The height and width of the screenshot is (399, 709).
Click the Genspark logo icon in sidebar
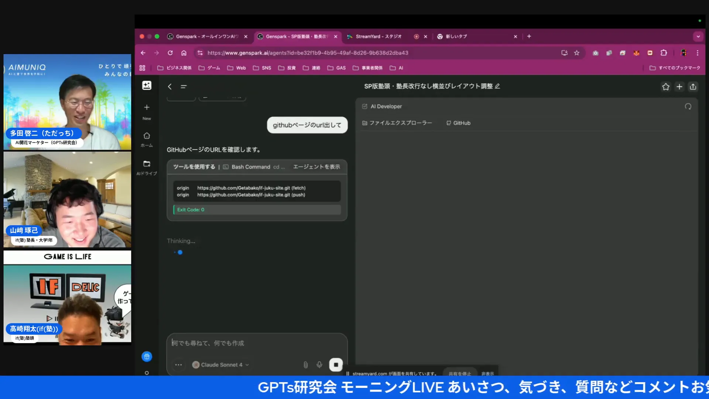[x=147, y=85]
